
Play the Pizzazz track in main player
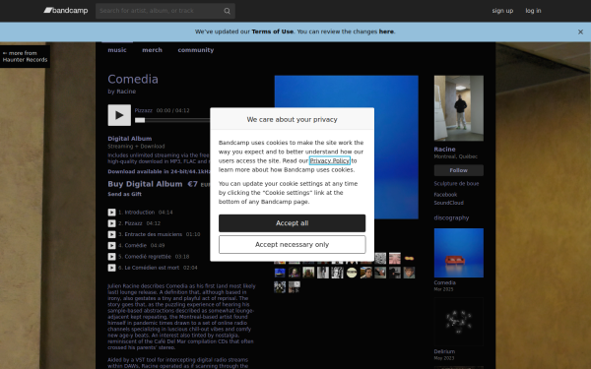click(x=119, y=115)
